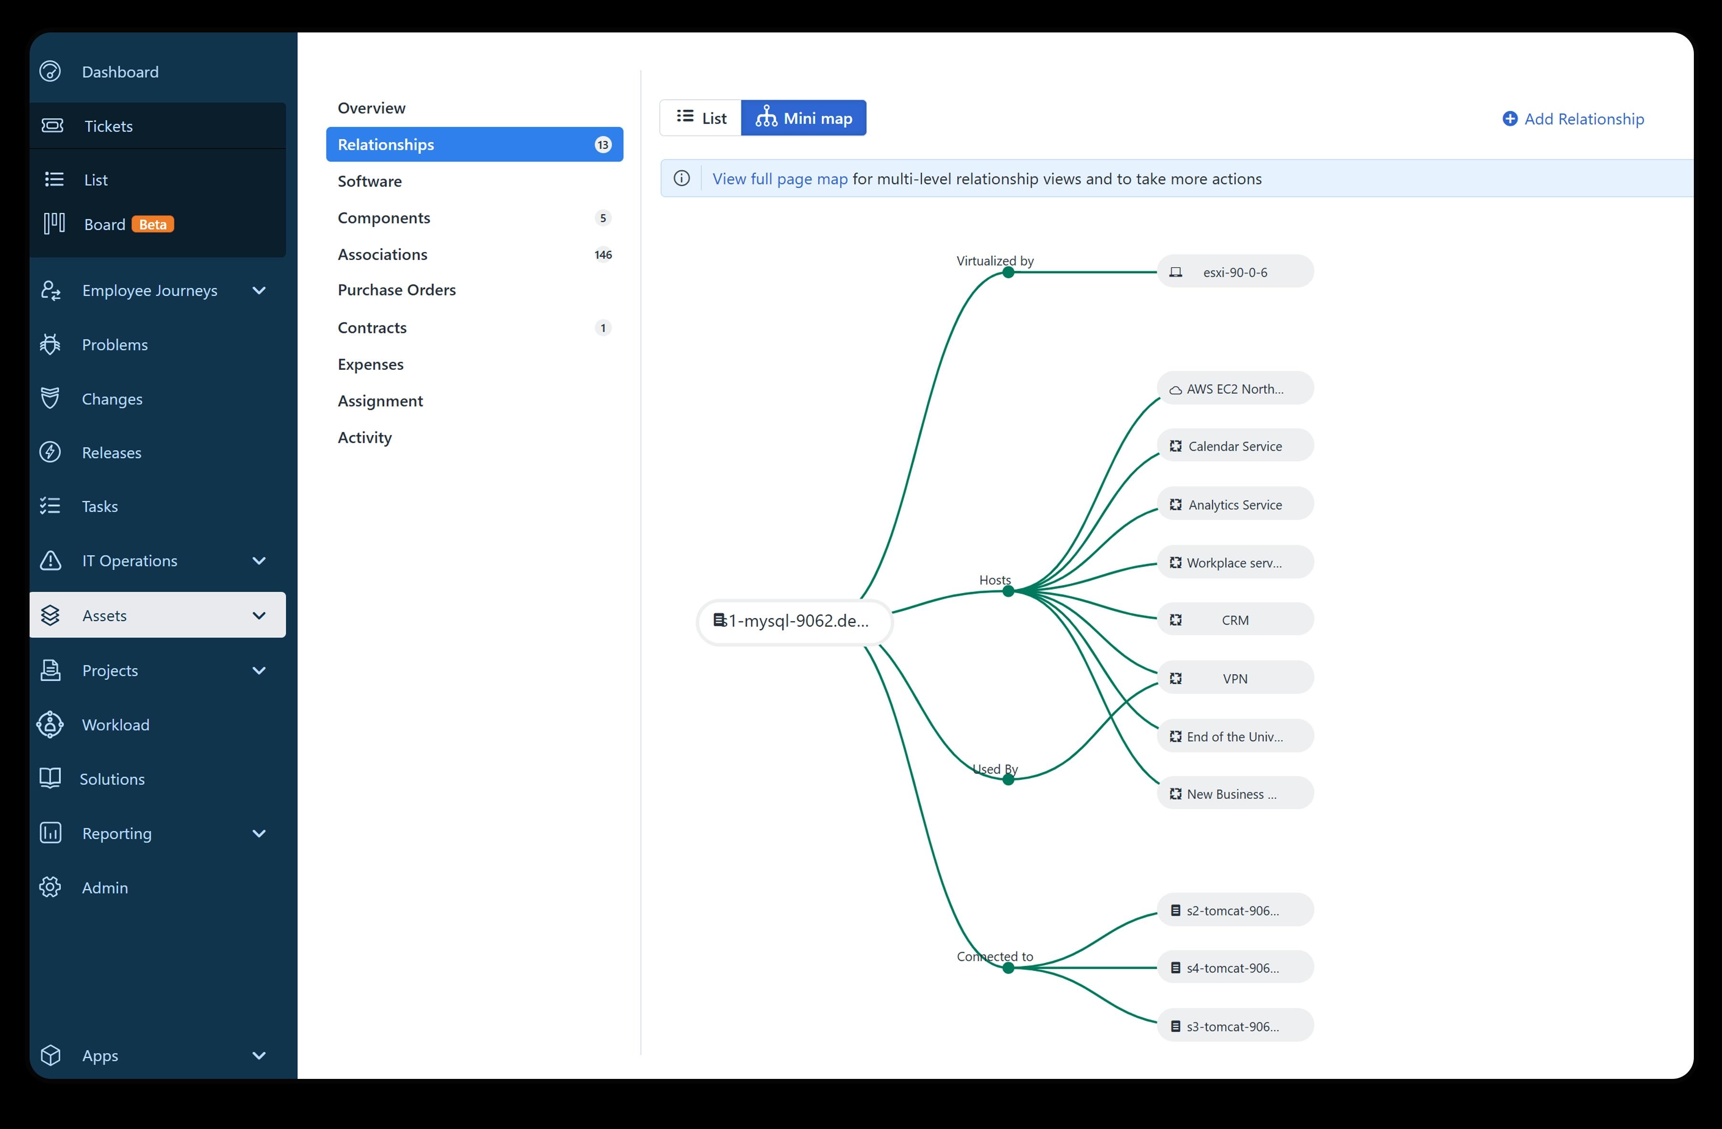Viewport: 1722px width, 1129px height.
Task: Click the Solutions book icon
Action: point(50,778)
